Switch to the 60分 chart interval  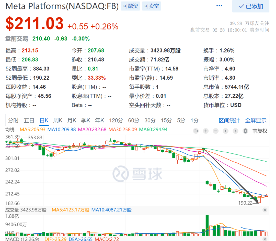pos(133,121)
